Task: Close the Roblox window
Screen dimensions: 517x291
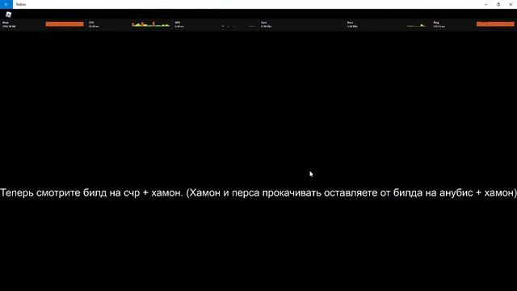Action: [x=511, y=4]
